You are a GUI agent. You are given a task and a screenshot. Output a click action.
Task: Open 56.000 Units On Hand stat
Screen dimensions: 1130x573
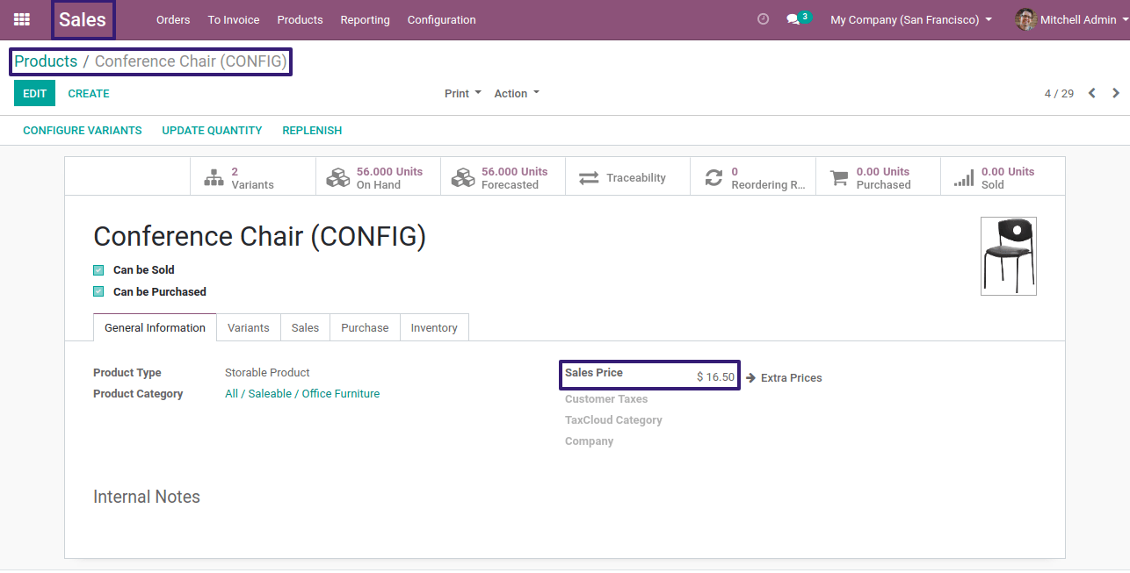(x=378, y=177)
